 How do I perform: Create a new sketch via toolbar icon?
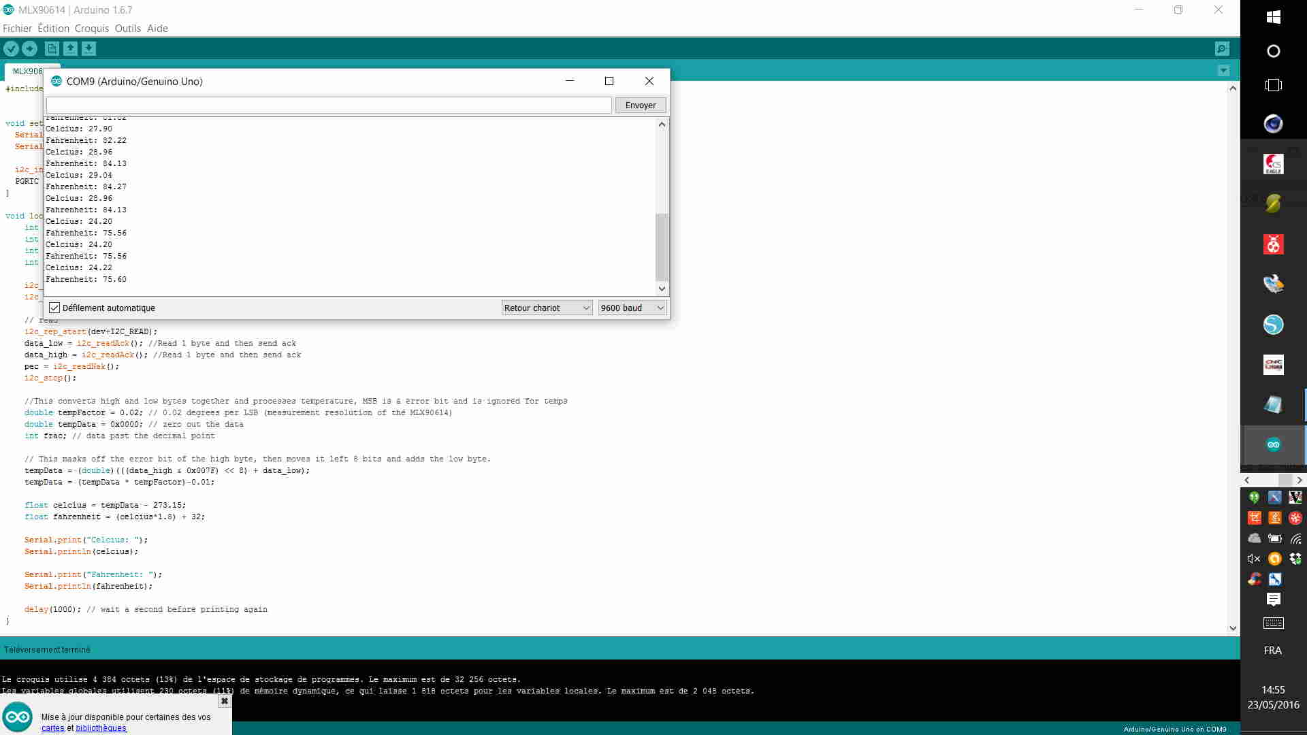(52, 48)
